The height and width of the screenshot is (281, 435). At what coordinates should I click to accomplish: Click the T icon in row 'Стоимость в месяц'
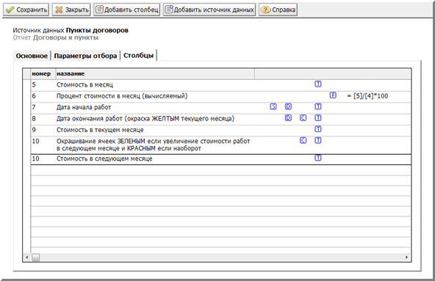318,84
